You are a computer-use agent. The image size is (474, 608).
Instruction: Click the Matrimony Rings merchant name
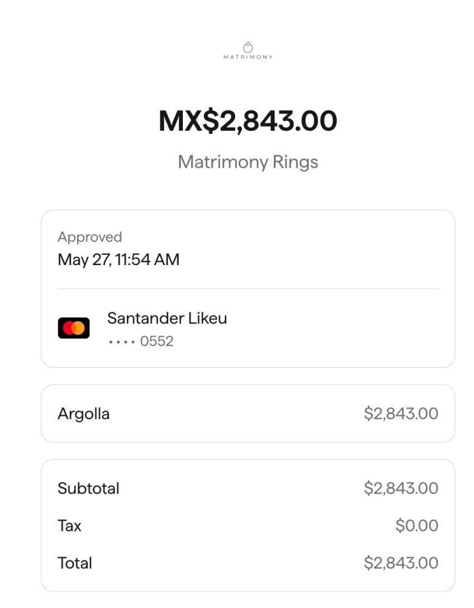248,162
